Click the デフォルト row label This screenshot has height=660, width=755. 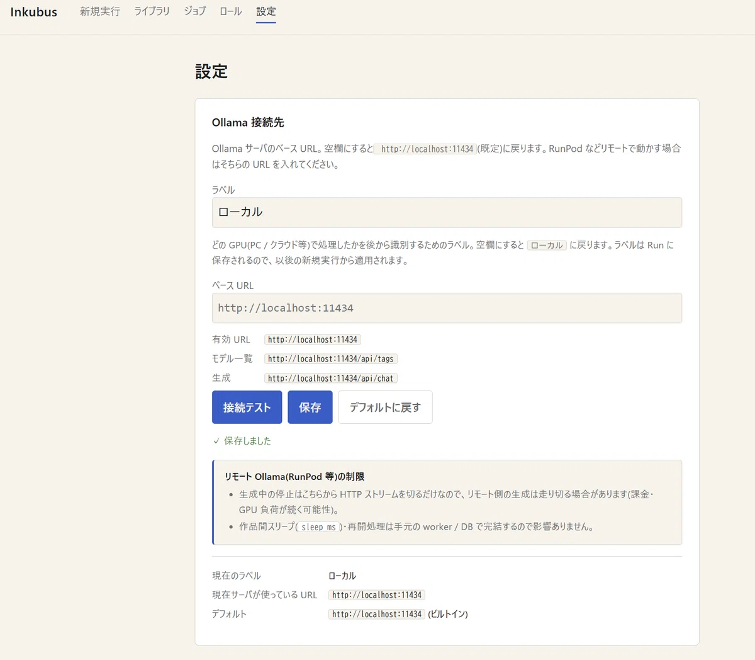pos(229,614)
